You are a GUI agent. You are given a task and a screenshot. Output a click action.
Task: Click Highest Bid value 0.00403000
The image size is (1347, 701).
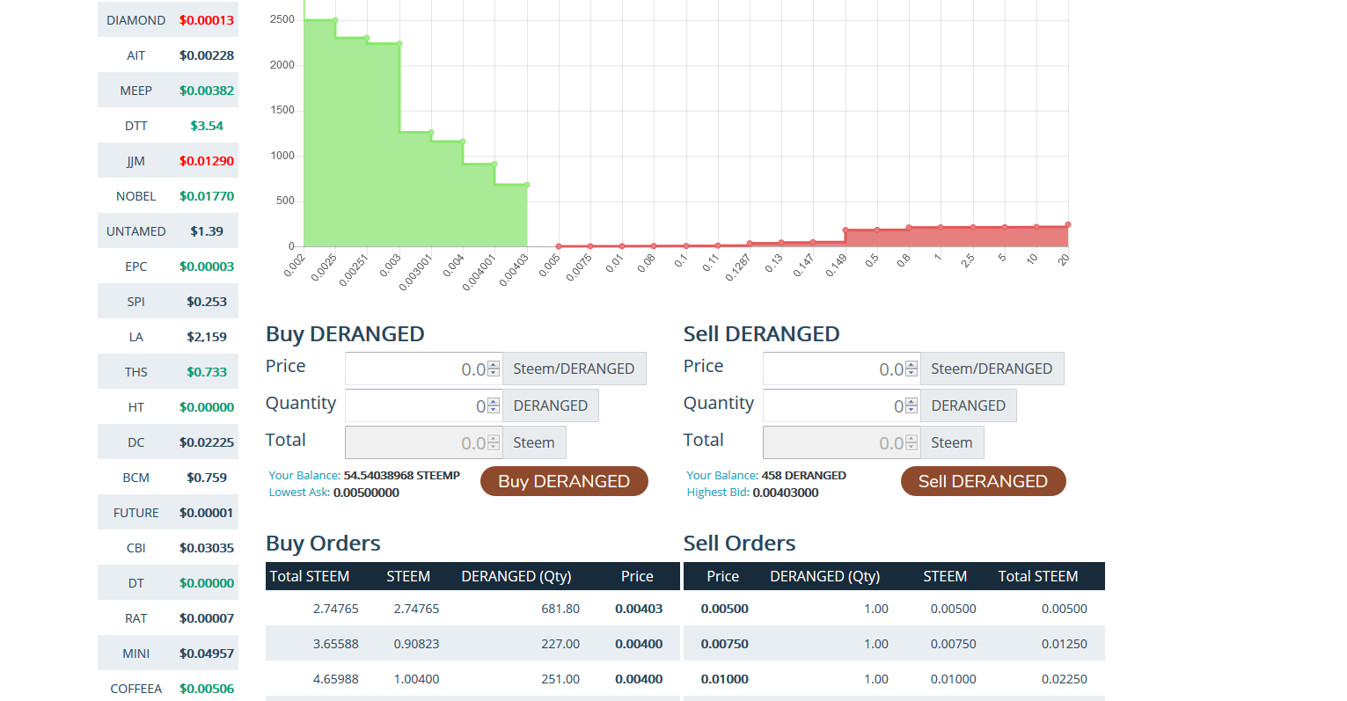click(786, 493)
